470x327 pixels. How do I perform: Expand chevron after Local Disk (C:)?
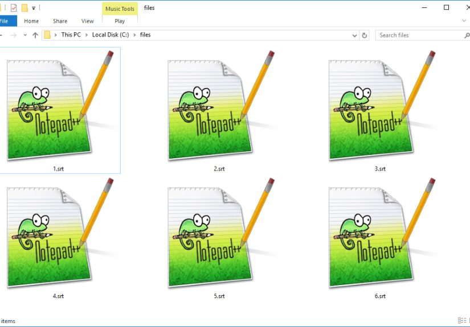(134, 35)
